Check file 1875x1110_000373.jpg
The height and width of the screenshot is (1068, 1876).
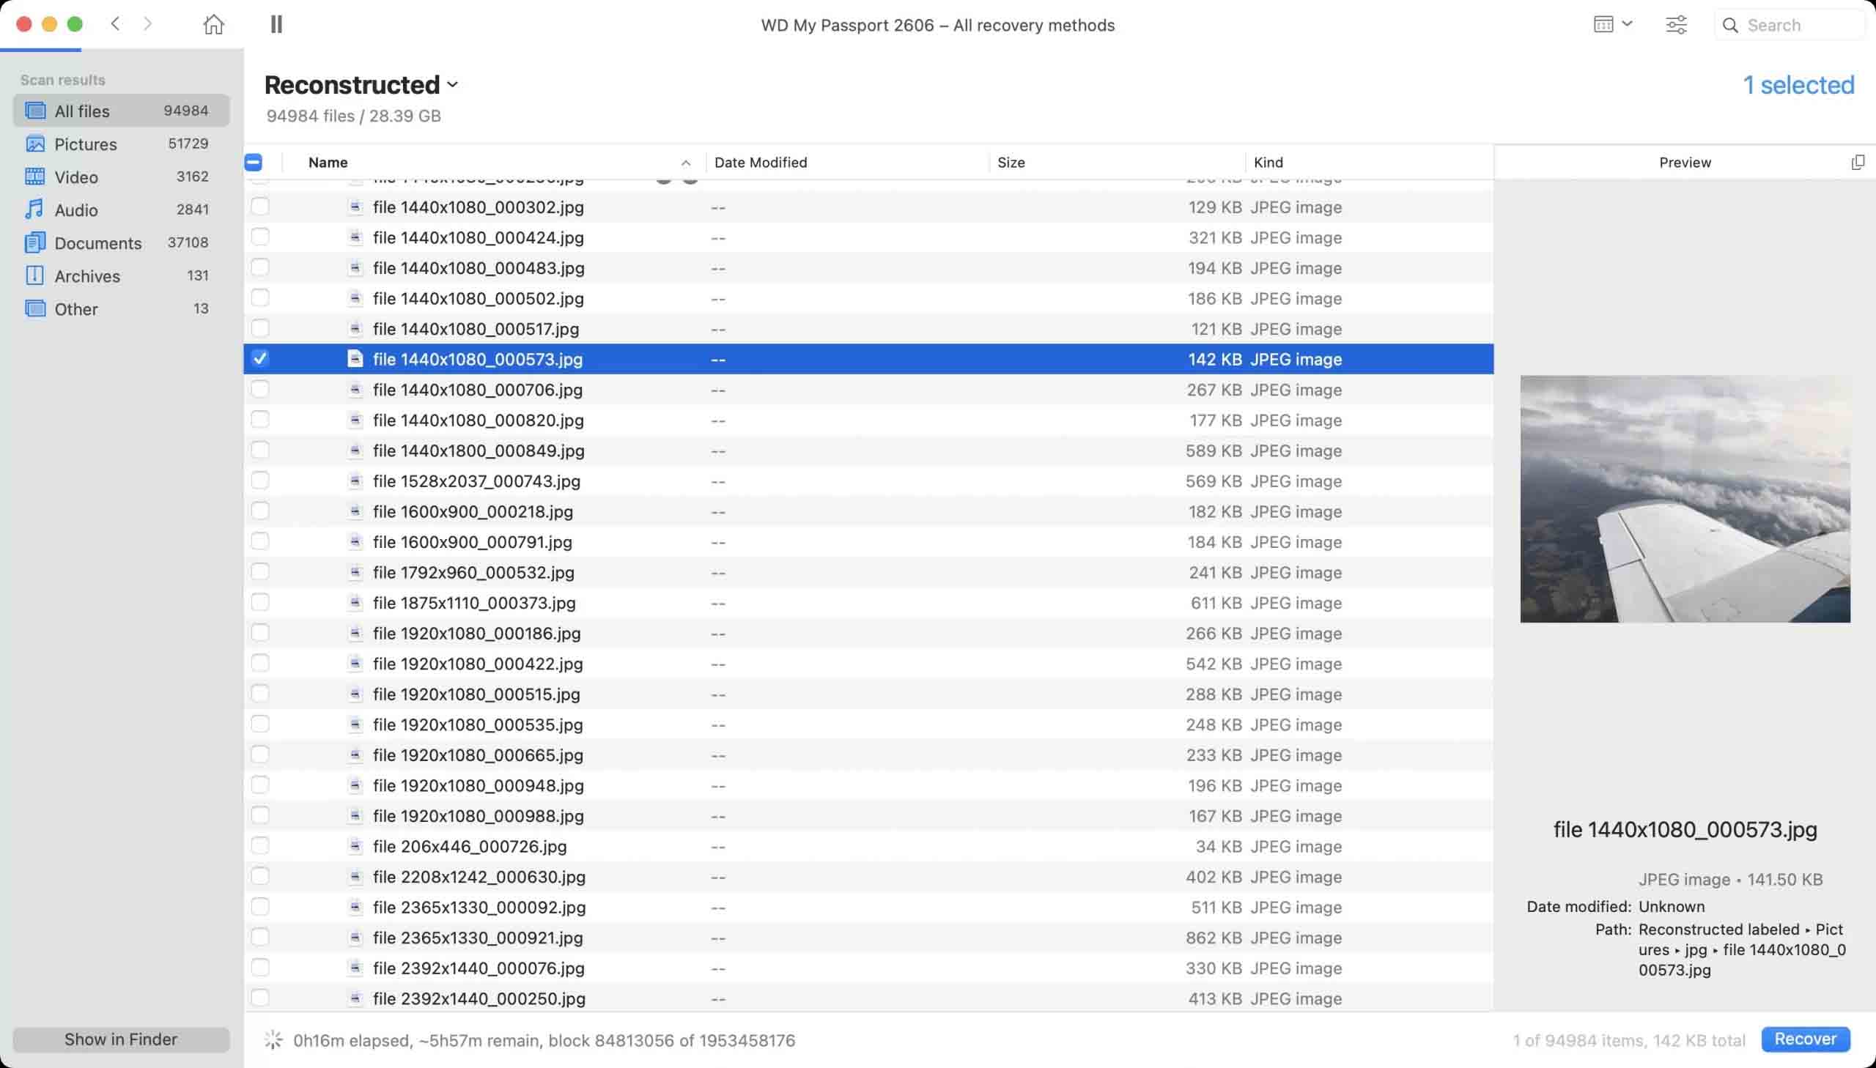point(259,602)
